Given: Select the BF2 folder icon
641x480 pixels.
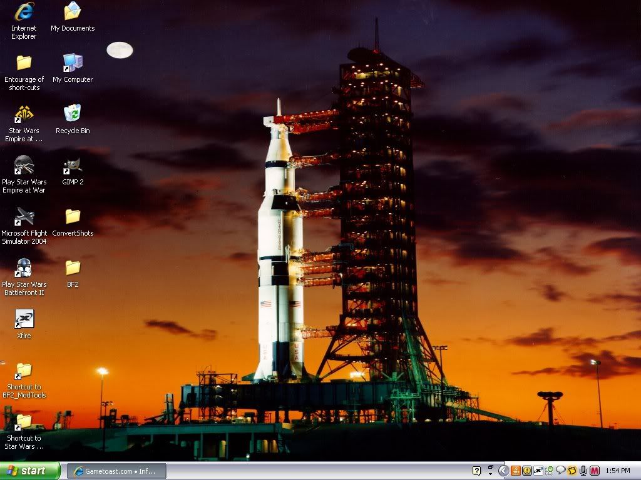Looking at the screenshot, I should click(73, 274).
